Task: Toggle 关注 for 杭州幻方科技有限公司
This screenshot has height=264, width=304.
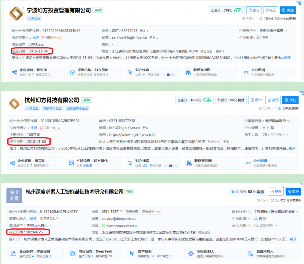Action: click(290, 100)
